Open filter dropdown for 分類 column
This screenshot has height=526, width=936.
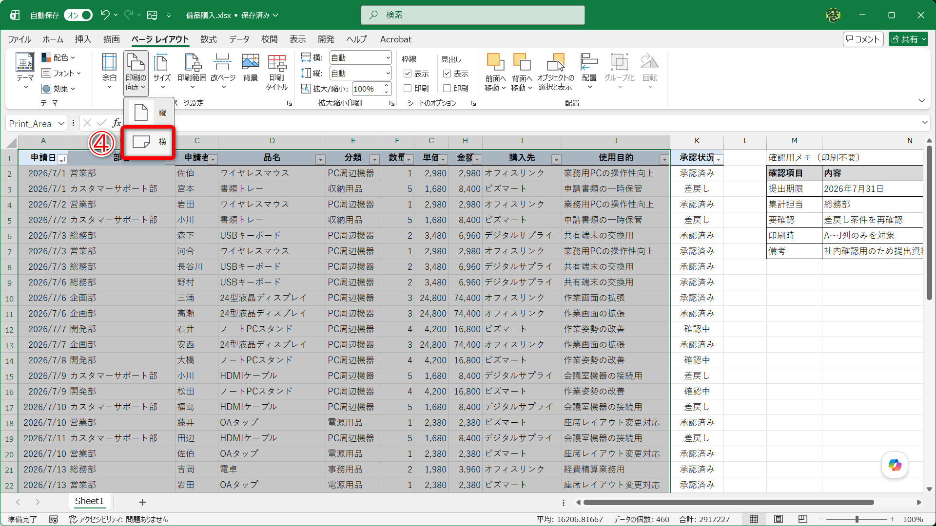pyautogui.click(x=374, y=159)
